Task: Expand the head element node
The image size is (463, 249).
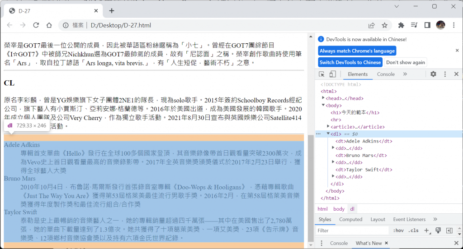Action: pyautogui.click(x=323, y=98)
